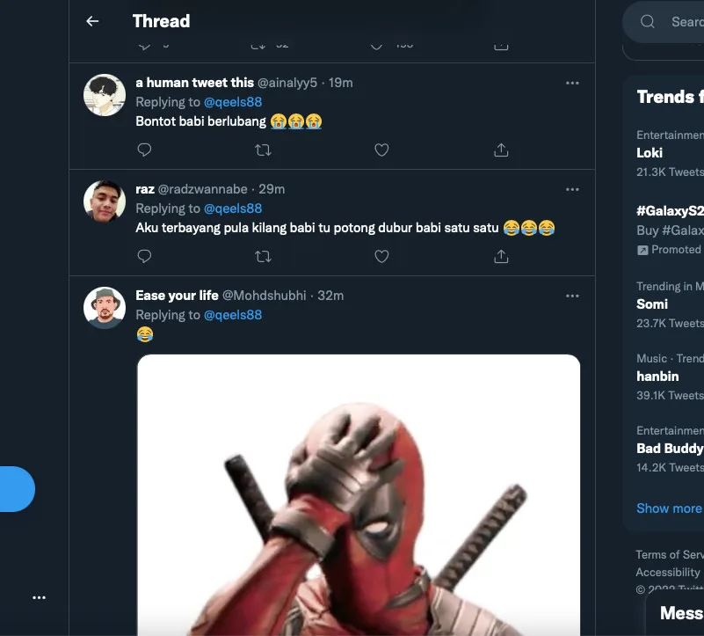
Task: Retweet the ainalyy5 tweet
Action: [263, 150]
